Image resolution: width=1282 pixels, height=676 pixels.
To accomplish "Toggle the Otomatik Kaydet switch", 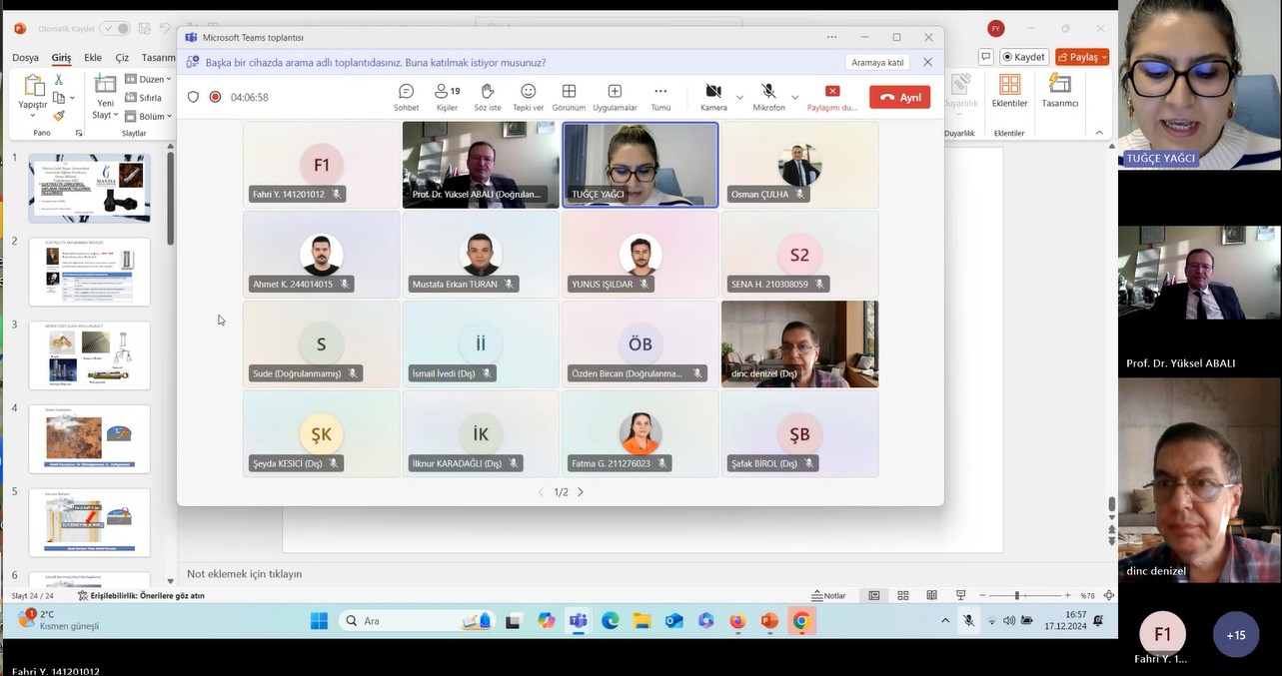I will 115,29.
